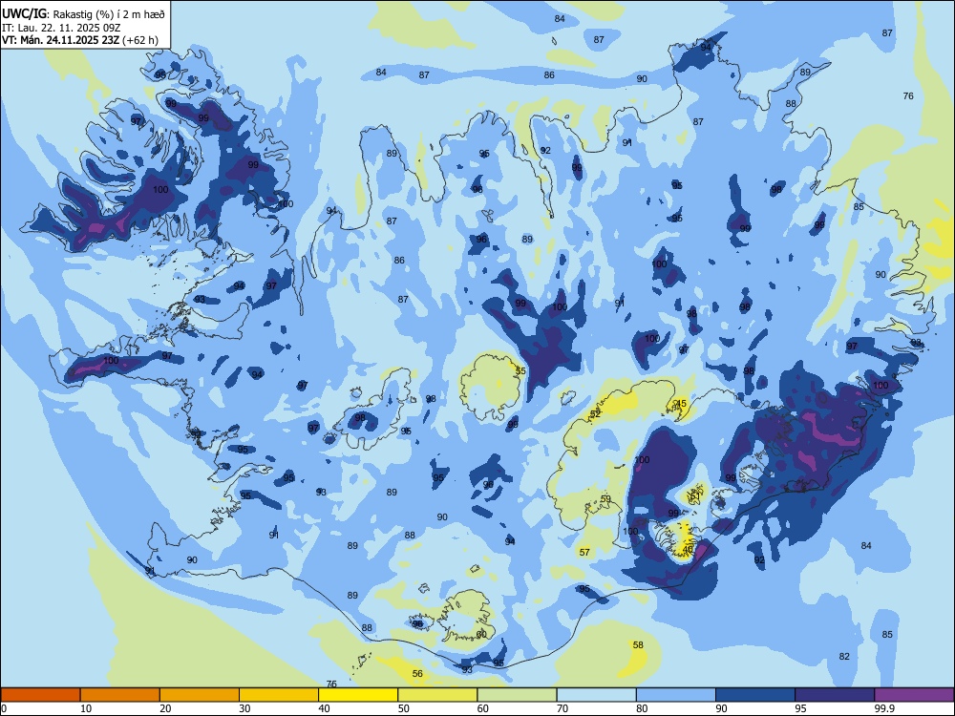This screenshot has width=955, height=716.
Task: Click the '10' legend tick label
Action: [x=86, y=708]
